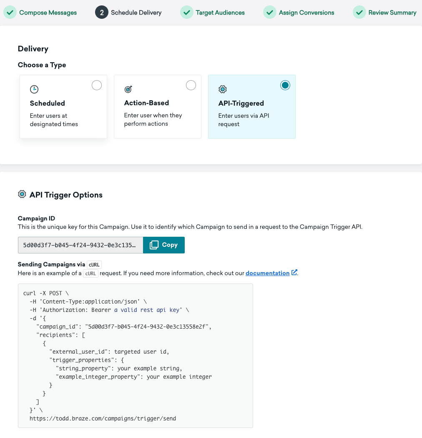Select the API-Triggered radio button
The height and width of the screenshot is (438, 422).
click(x=285, y=85)
